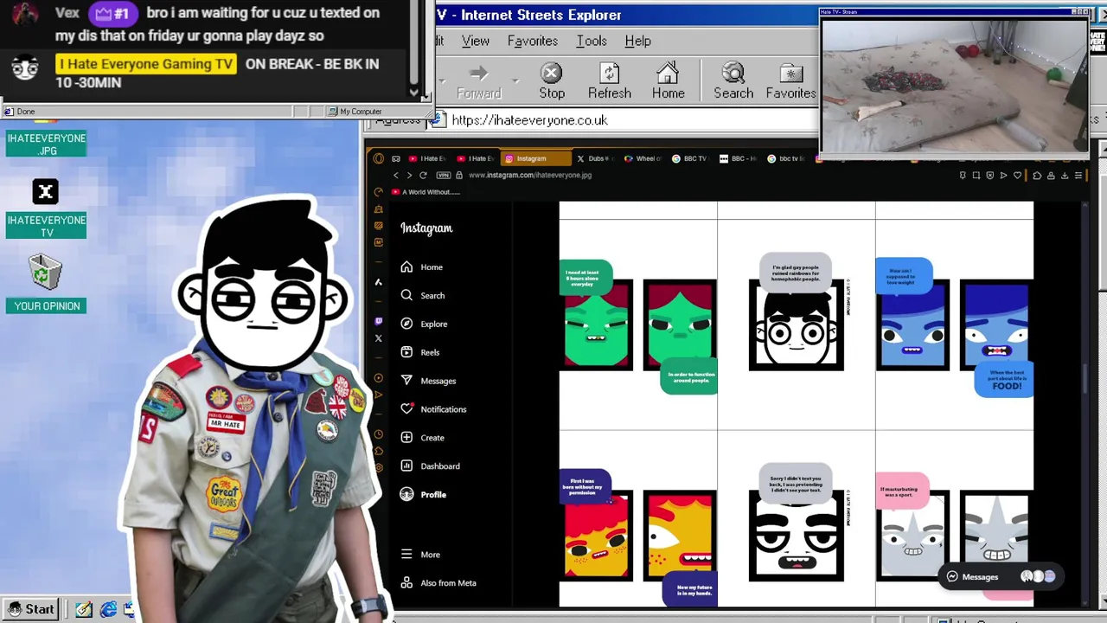Open Favorites toolbar button in Explorer

point(790,81)
